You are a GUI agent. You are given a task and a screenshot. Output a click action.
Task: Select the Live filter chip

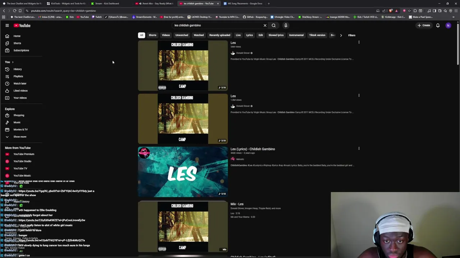[x=238, y=35]
